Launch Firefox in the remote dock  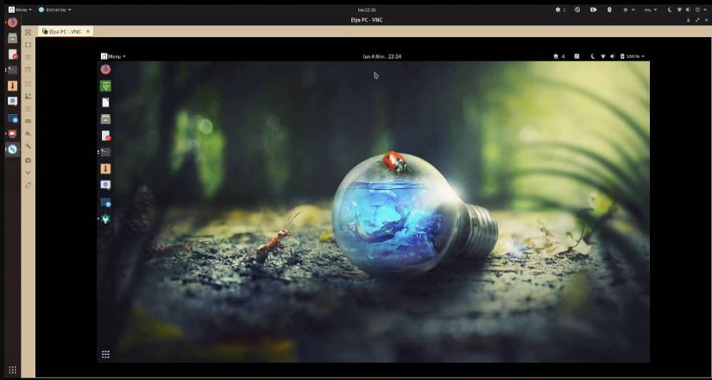pyautogui.click(x=105, y=69)
